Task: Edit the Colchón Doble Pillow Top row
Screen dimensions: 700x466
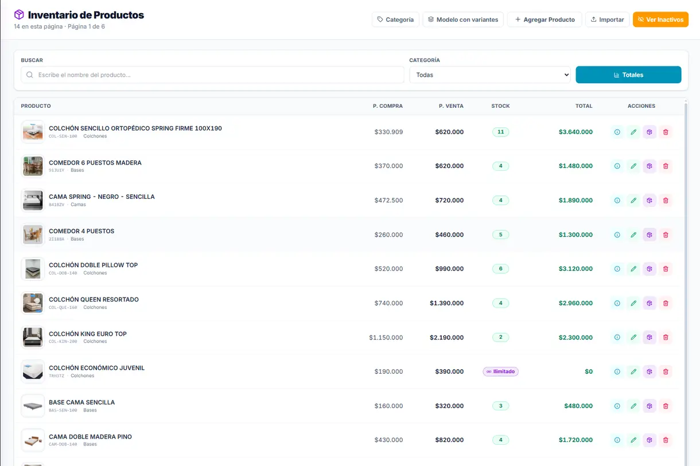Action: (633, 269)
